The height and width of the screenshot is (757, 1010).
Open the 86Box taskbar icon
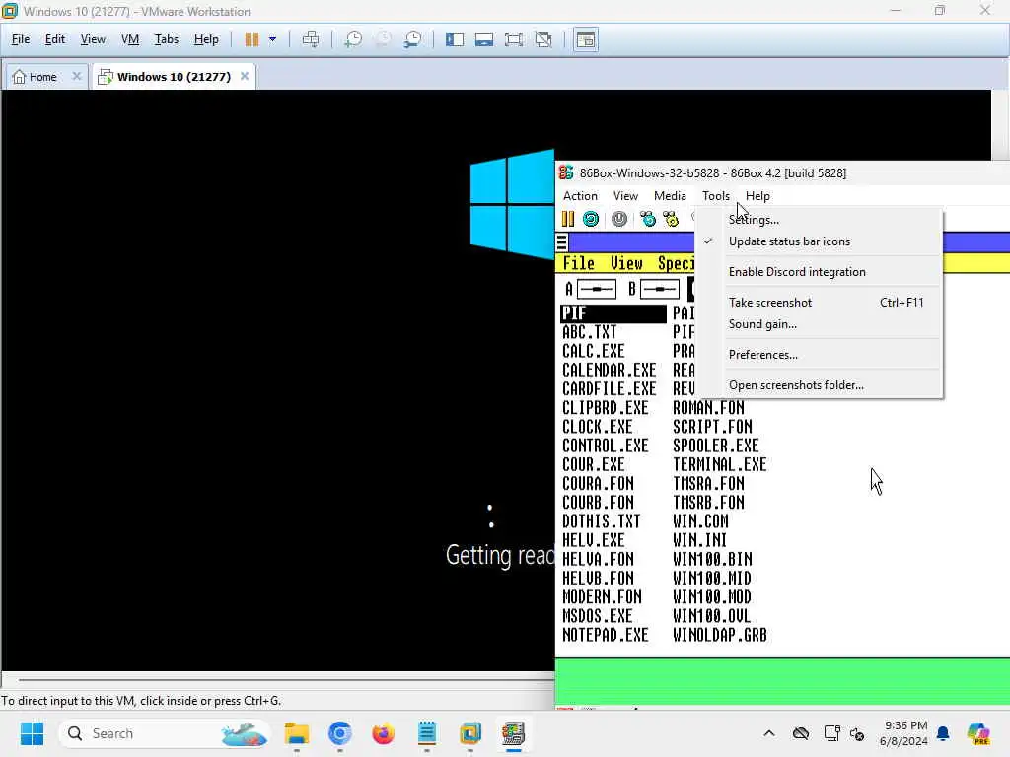click(513, 733)
